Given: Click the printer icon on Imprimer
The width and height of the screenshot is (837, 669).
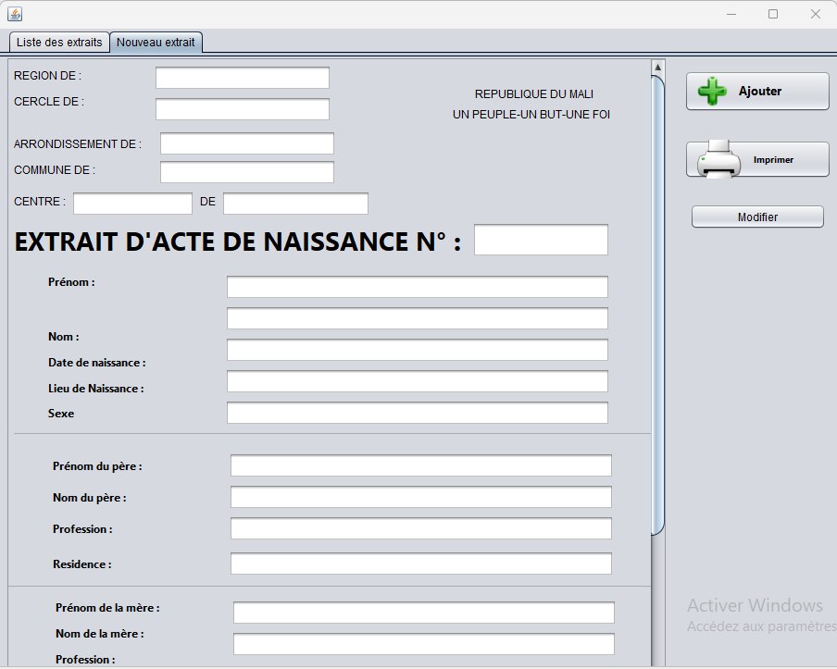Looking at the screenshot, I should coord(719,159).
